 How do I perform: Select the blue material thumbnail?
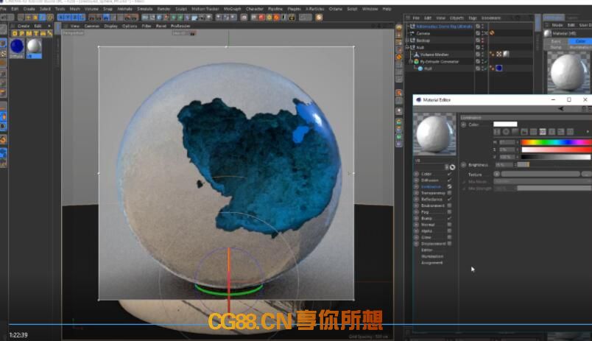click(17, 46)
